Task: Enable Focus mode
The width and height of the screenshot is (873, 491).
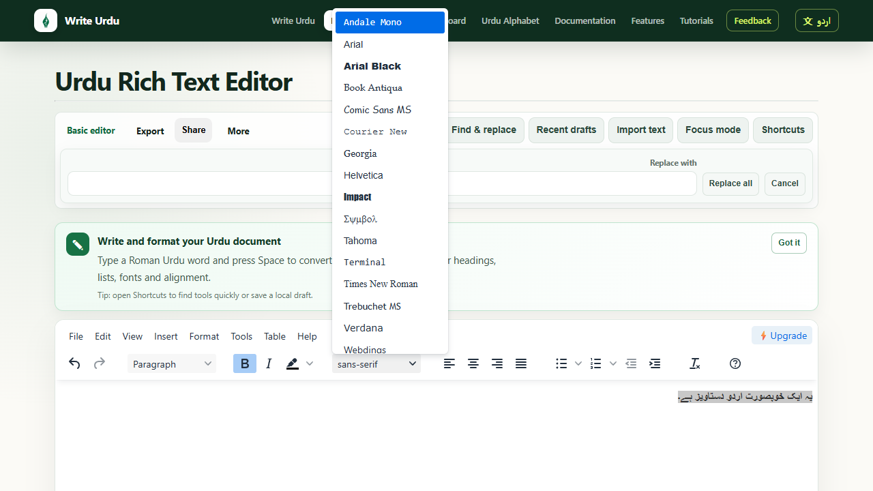Action: 713,130
